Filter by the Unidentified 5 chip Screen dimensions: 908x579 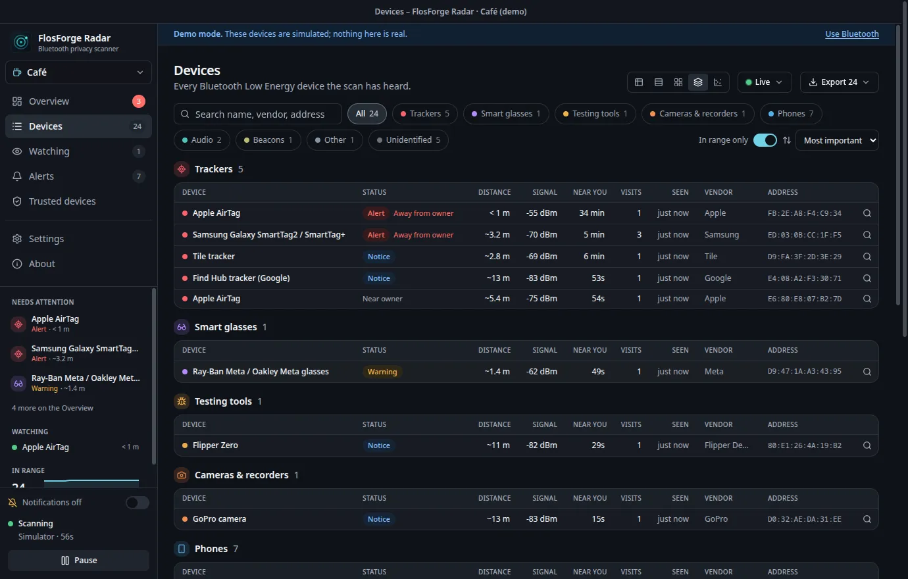click(x=409, y=140)
